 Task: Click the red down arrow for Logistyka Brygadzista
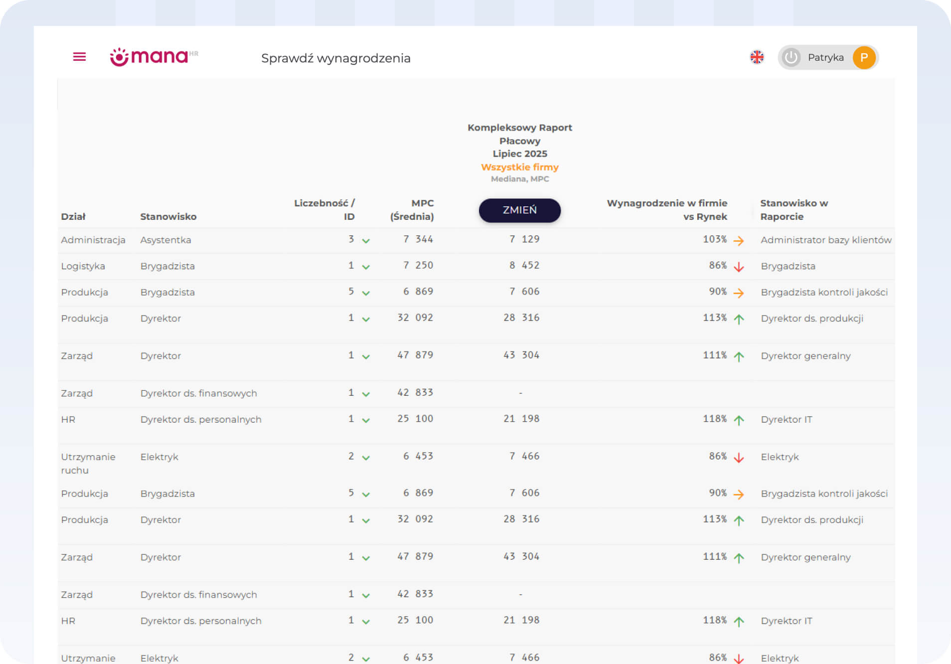click(x=739, y=267)
